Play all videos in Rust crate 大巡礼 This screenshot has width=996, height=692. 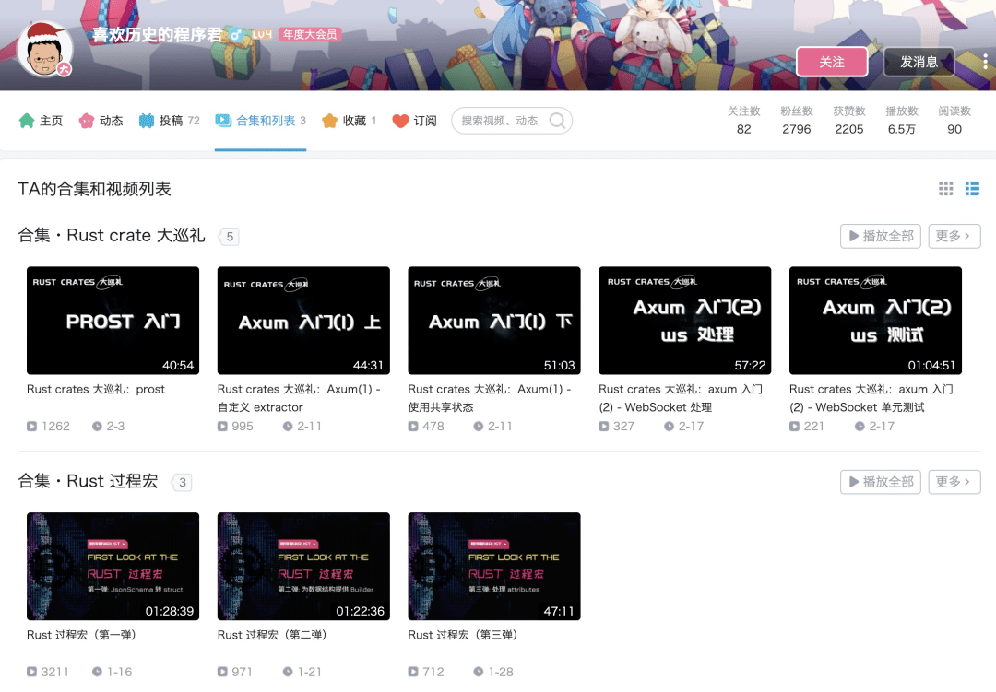pyautogui.click(x=880, y=236)
